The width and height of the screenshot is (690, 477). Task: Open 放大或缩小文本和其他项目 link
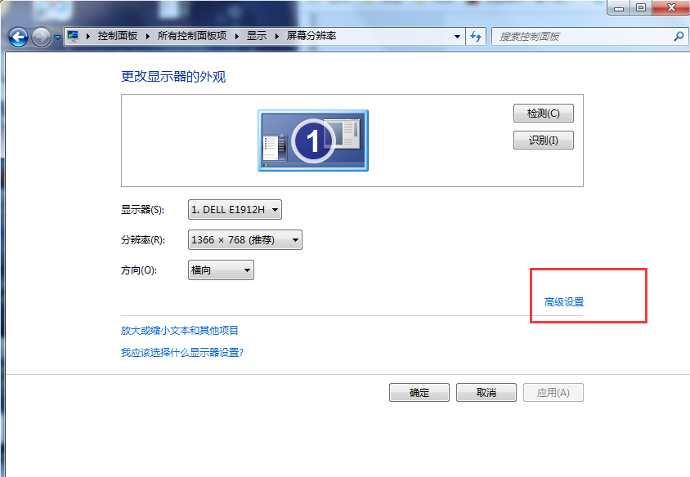click(180, 330)
